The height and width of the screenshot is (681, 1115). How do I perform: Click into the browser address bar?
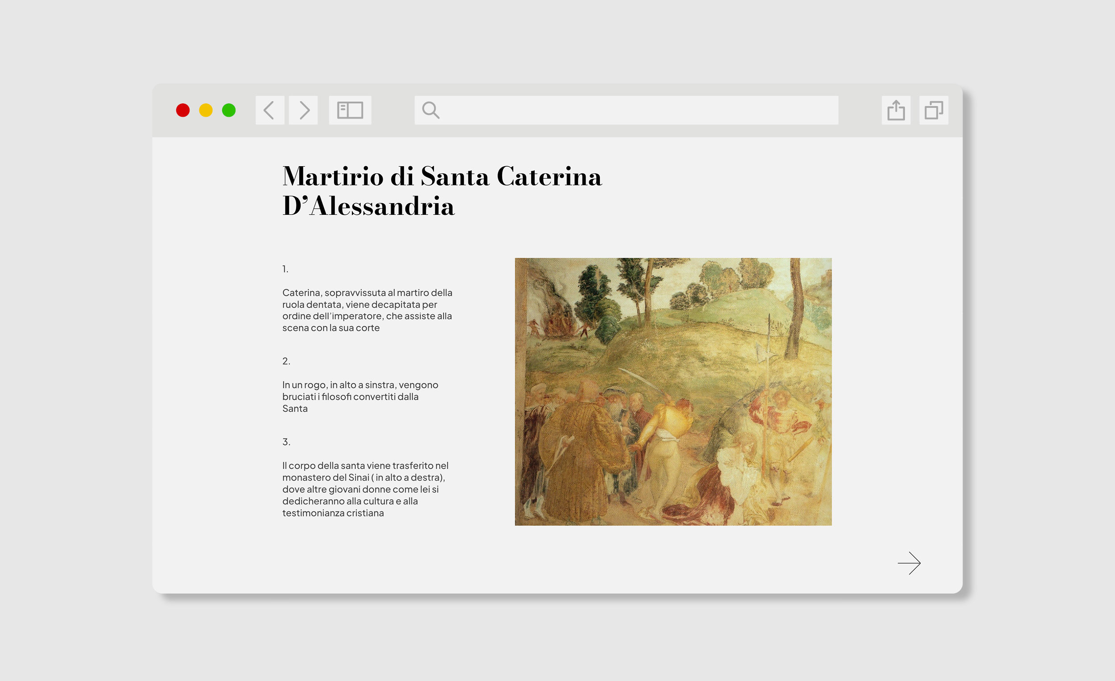point(626,110)
